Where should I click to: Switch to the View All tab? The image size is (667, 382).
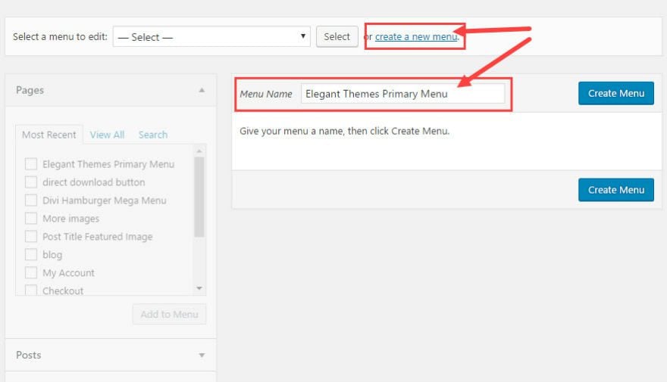(x=107, y=135)
